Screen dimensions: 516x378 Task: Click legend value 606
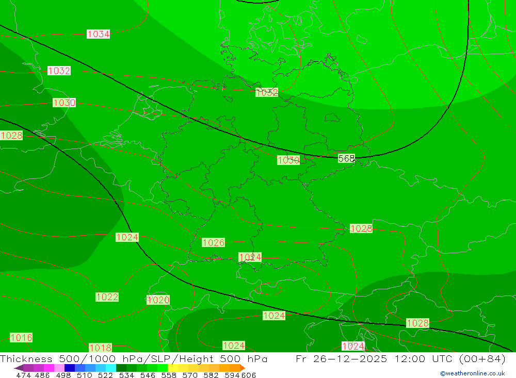tap(248, 375)
